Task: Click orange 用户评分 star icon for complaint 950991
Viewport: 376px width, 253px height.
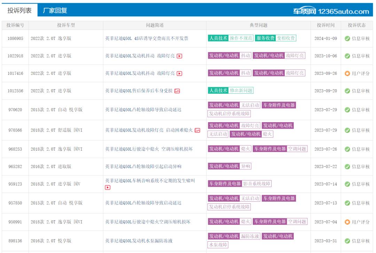Action: pos(347,222)
